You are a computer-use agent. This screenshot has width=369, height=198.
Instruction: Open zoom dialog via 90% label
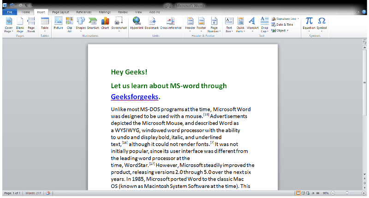[326, 193]
